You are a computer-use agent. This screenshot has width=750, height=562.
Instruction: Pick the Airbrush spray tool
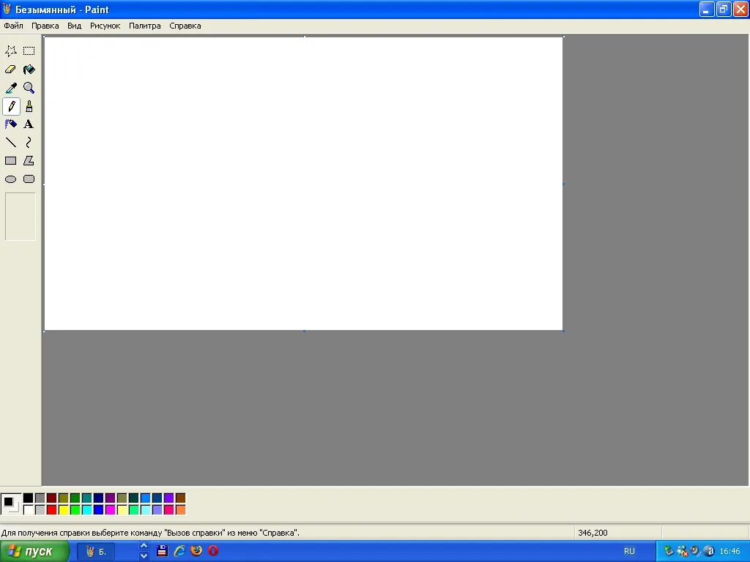(11, 124)
